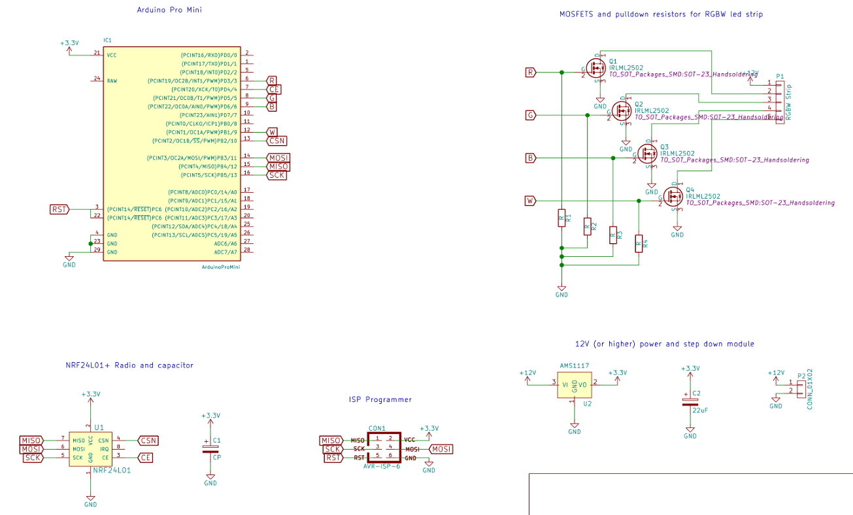
Task: Click the RGBW Strip connector P1
Action: pyautogui.click(x=778, y=101)
